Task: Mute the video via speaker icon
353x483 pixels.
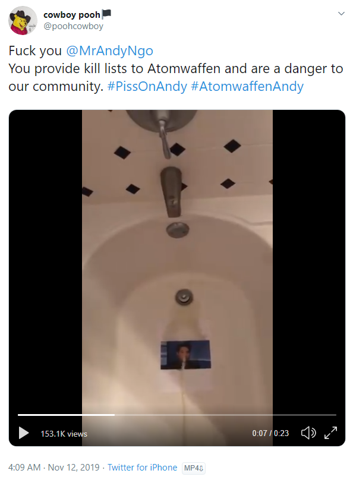Action: point(308,433)
